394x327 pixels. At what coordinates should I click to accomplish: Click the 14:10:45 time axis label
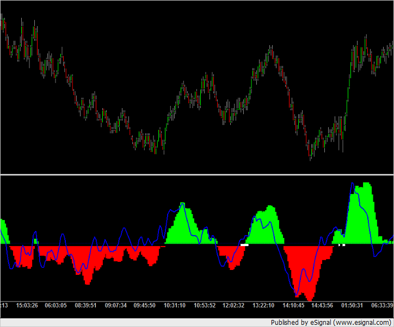coord(293,305)
